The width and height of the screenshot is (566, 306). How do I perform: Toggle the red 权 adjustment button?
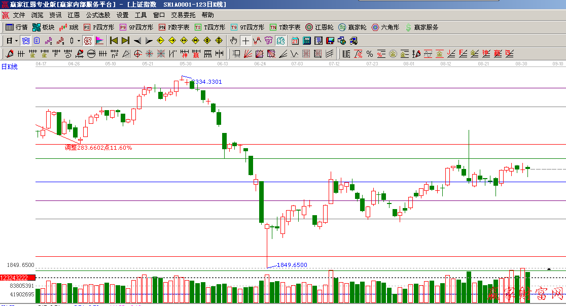(87, 41)
